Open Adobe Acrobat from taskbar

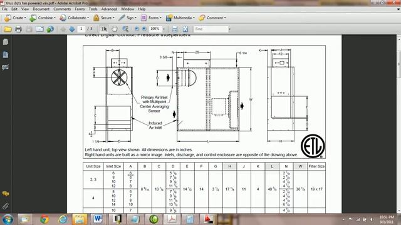pos(172,219)
